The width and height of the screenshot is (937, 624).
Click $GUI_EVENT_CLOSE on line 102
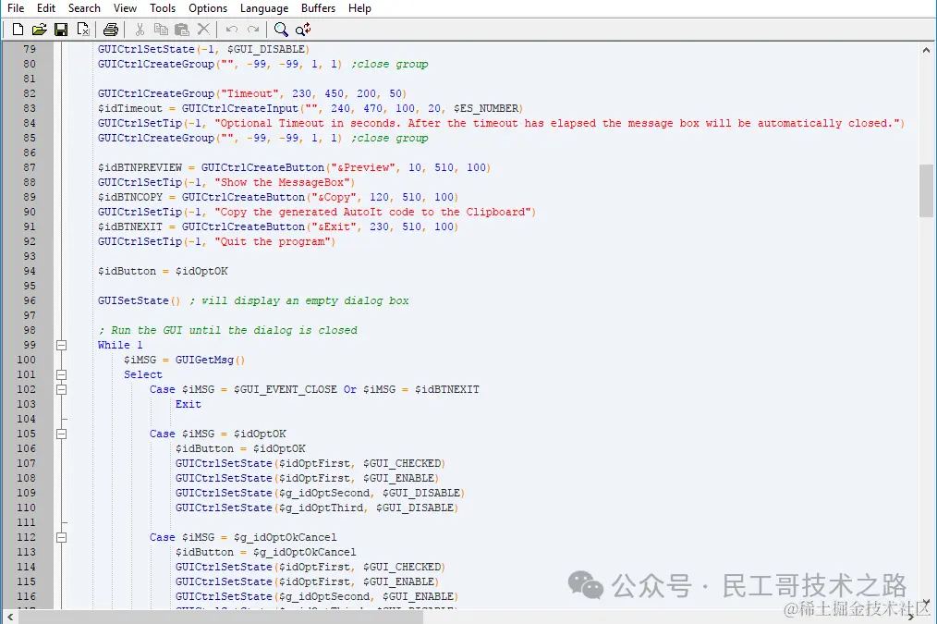point(285,389)
